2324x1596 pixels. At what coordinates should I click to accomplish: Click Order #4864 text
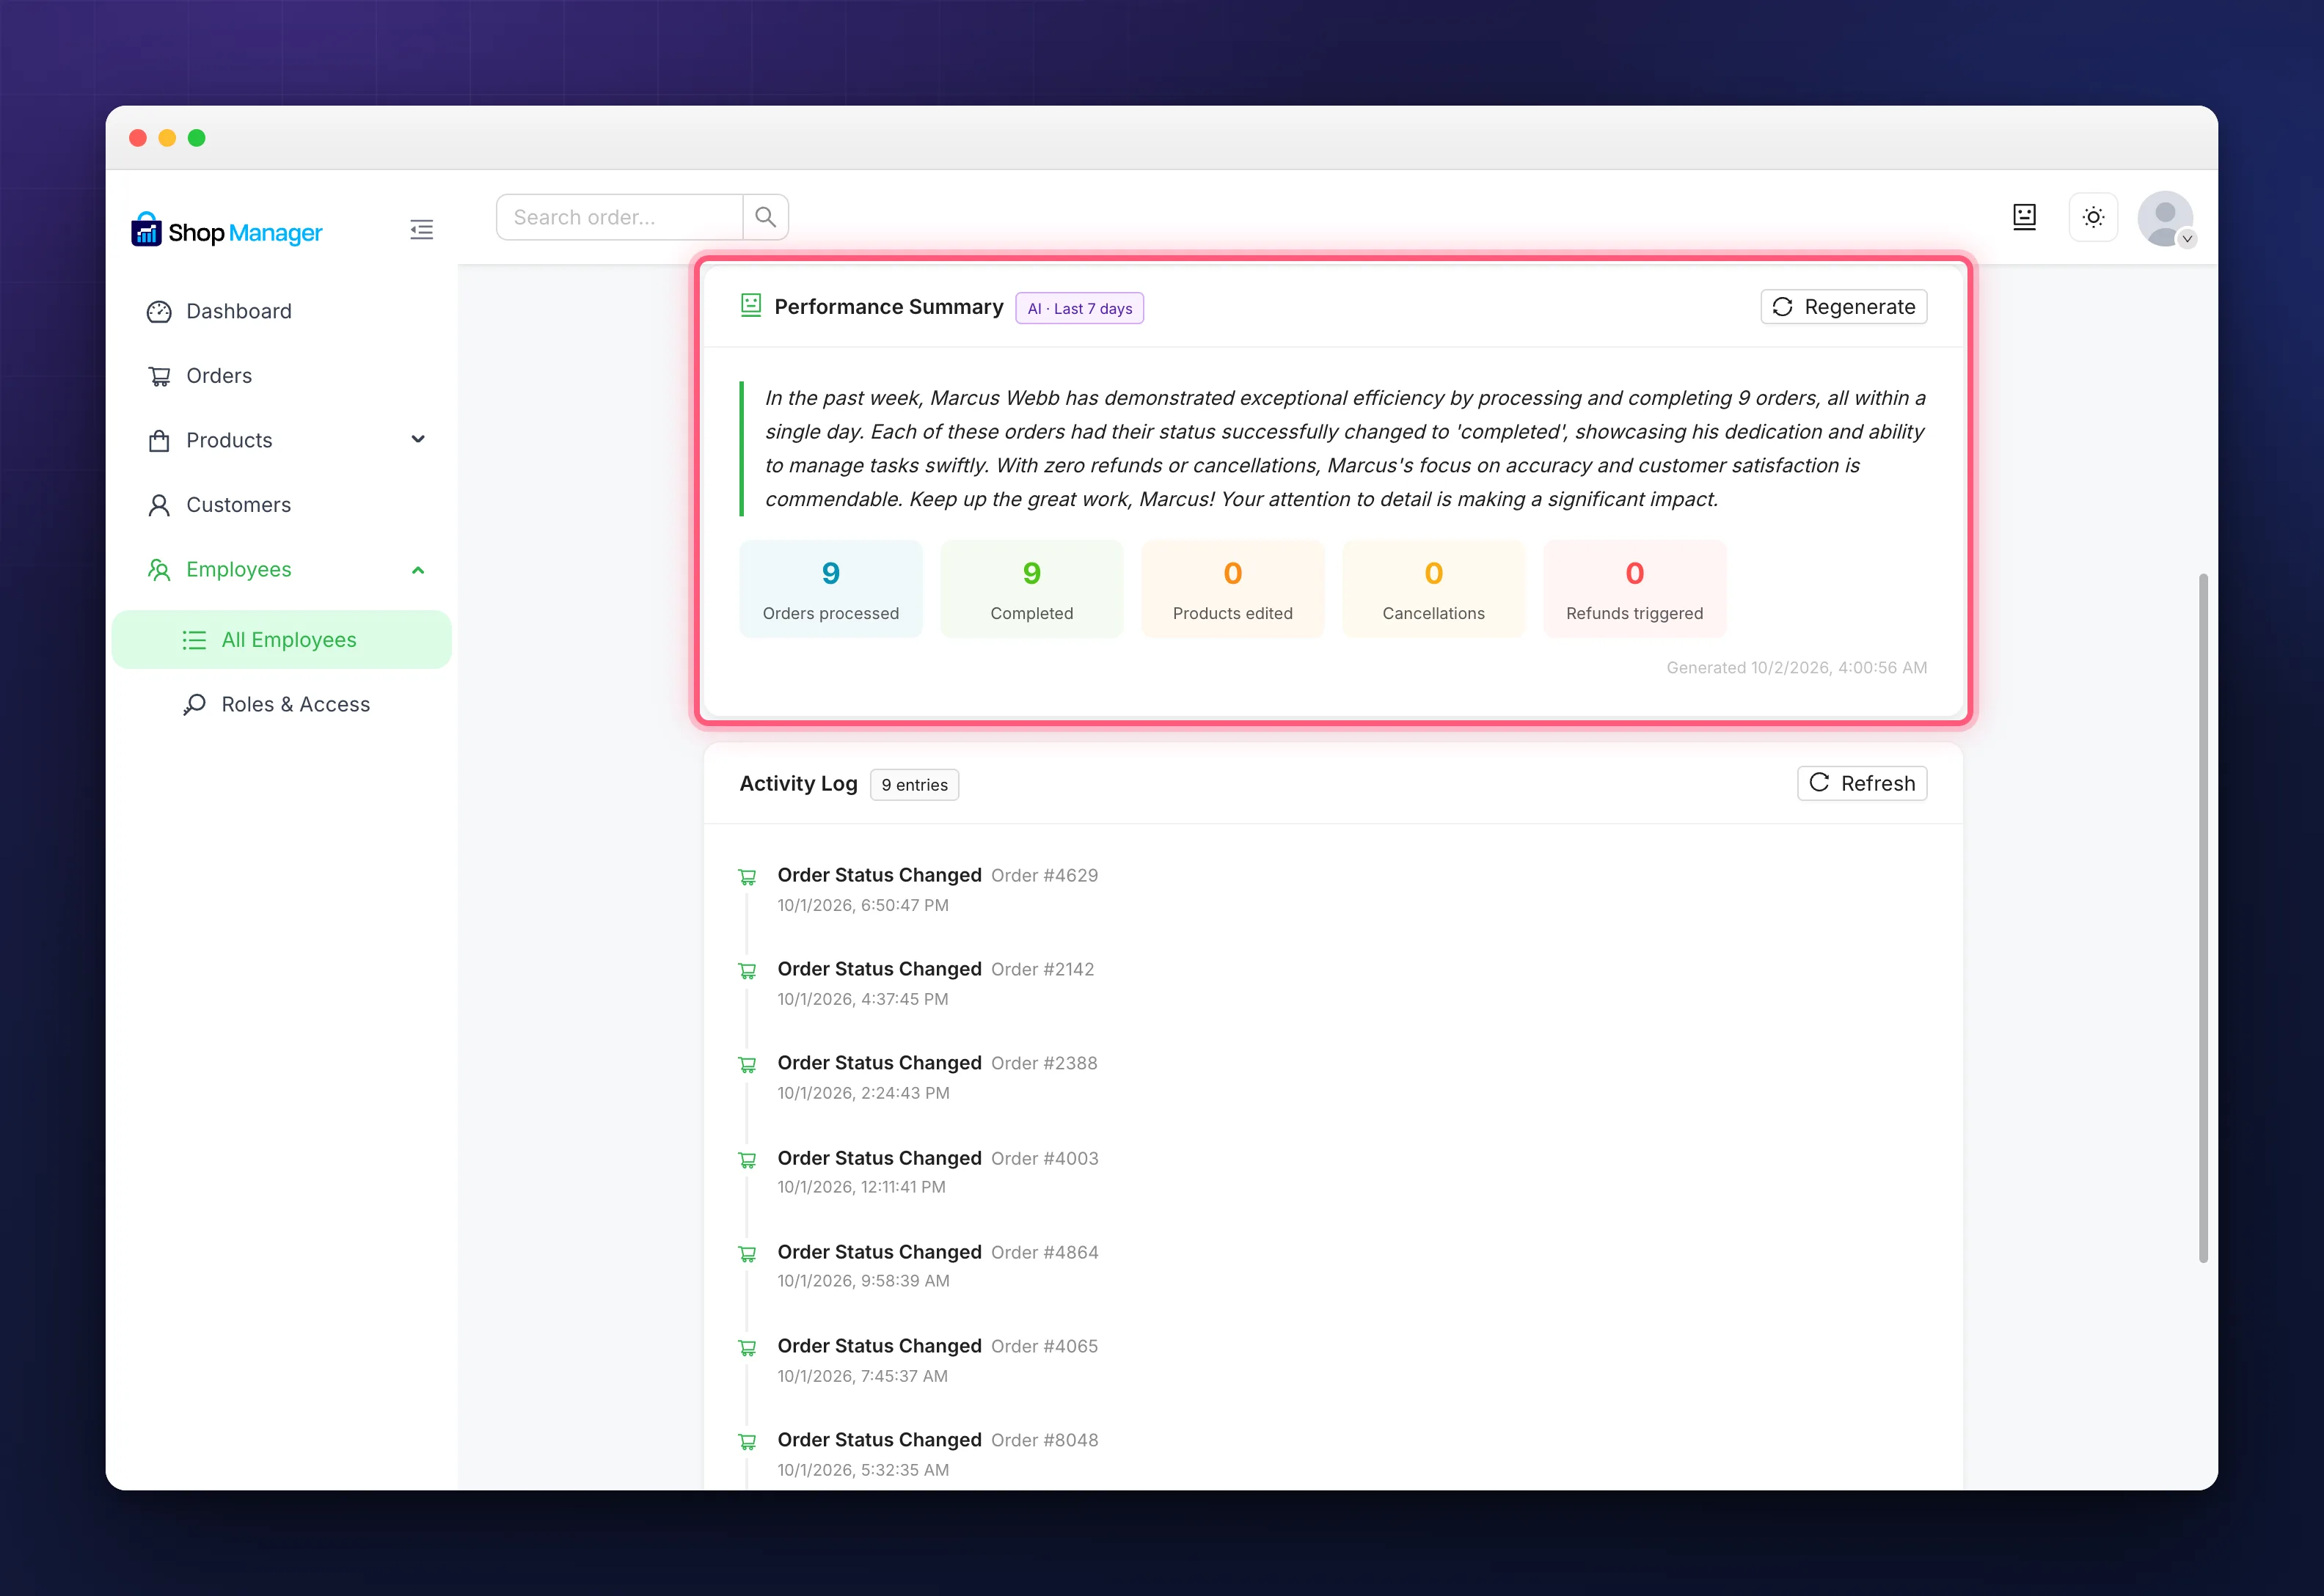[x=1044, y=1252]
